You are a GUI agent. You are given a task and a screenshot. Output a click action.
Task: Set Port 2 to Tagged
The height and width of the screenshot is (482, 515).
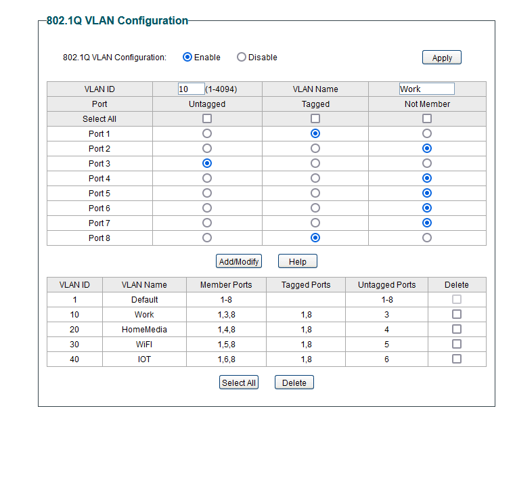[315, 148]
